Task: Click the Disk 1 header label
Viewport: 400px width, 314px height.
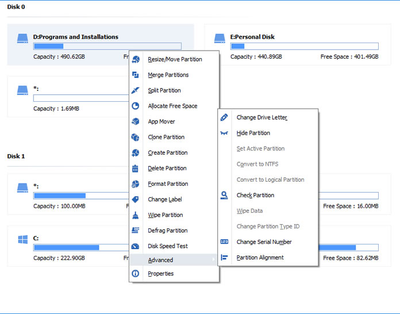Action: 16,156
